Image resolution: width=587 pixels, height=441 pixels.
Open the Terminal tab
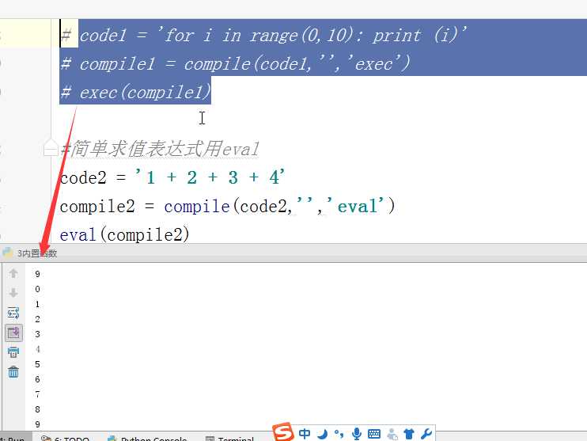coord(230,439)
